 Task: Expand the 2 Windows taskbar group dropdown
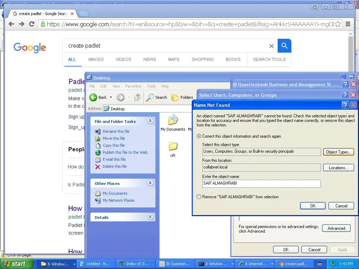(x=232, y=264)
